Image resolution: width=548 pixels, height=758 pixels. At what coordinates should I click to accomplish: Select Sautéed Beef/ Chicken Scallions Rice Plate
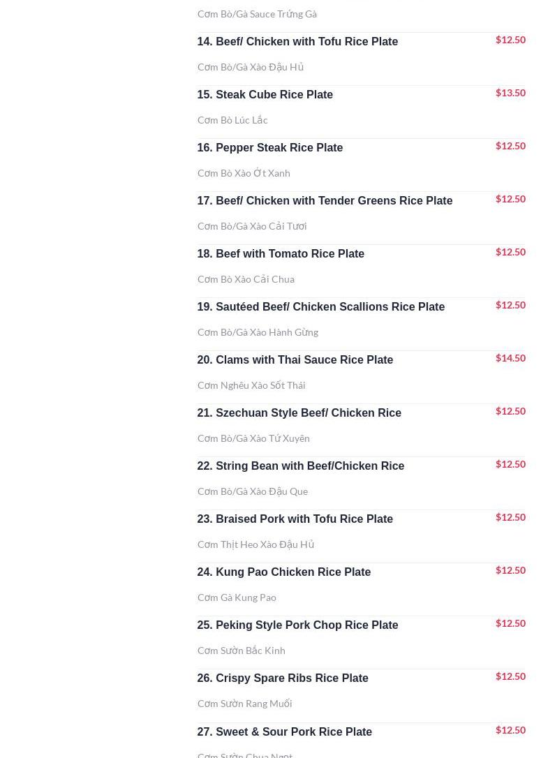320,307
